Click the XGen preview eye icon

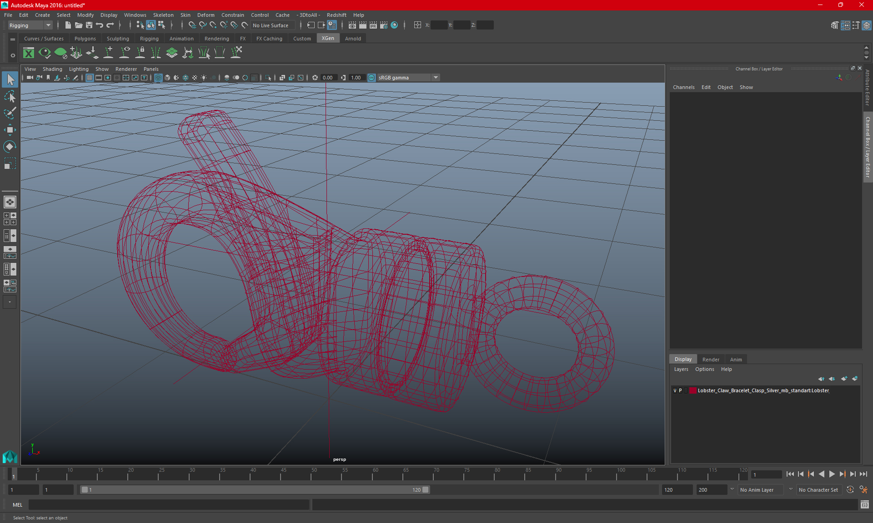click(x=45, y=53)
